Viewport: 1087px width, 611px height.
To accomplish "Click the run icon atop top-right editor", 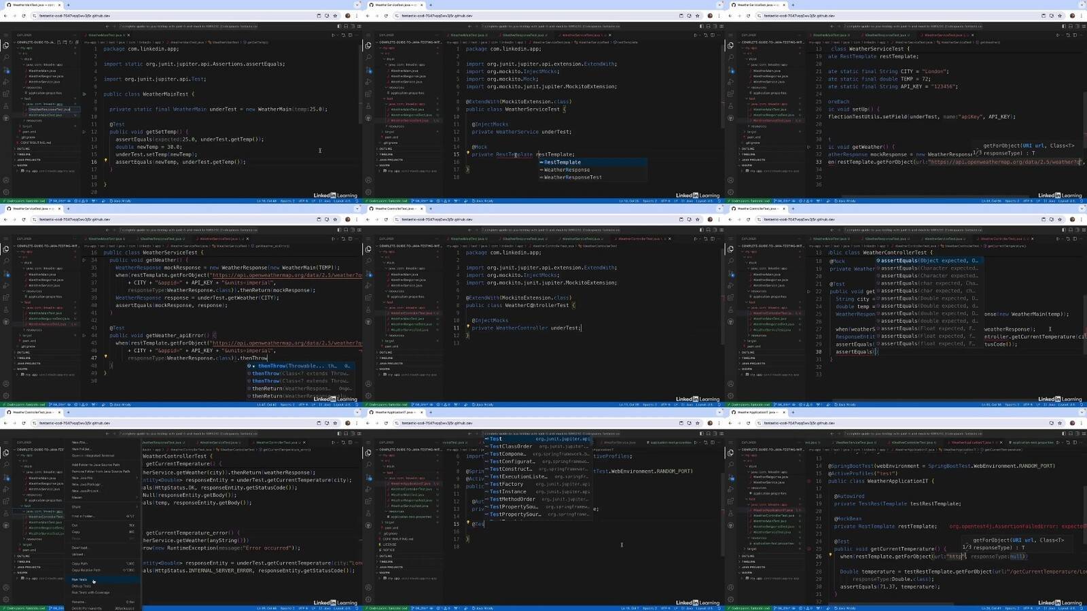I will coord(1058,35).
